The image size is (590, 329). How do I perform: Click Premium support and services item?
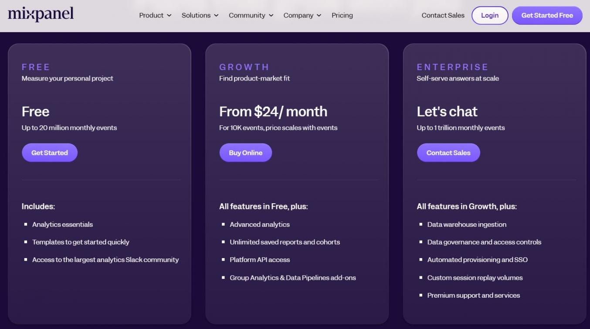(473, 295)
